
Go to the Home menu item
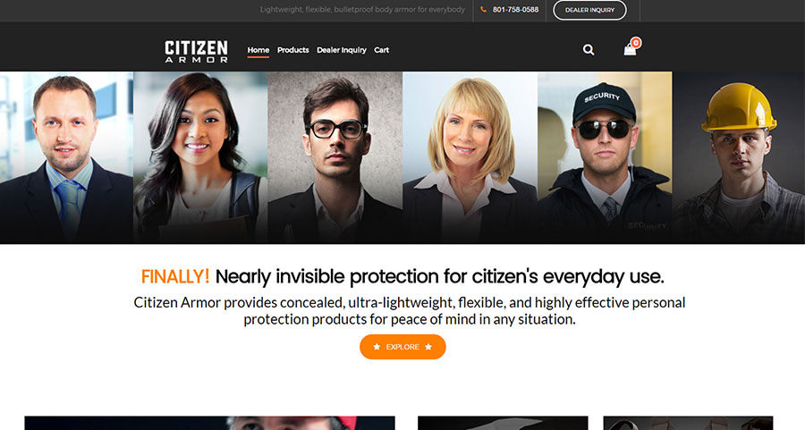pos(258,50)
